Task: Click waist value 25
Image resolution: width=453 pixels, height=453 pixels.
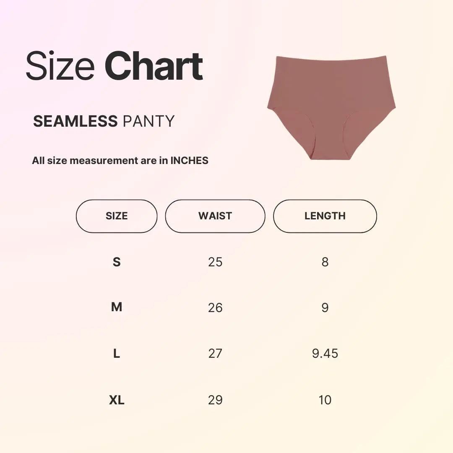Action: click(x=215, y=262)
